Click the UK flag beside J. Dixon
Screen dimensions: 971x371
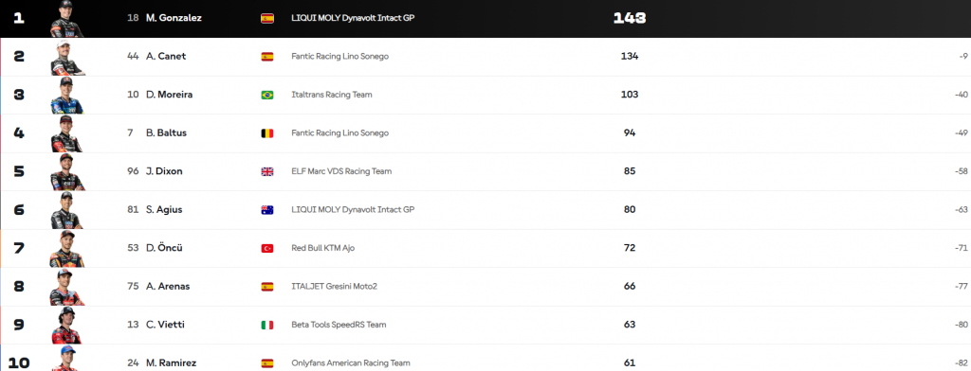(267, 172)
